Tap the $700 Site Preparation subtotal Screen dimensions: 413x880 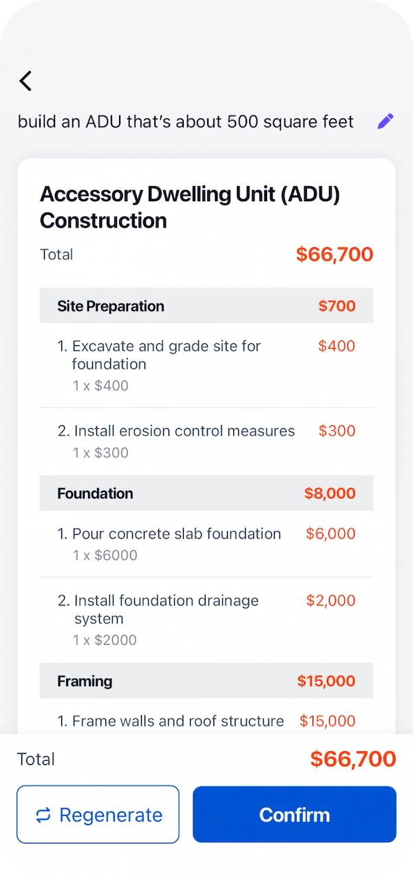337,306
